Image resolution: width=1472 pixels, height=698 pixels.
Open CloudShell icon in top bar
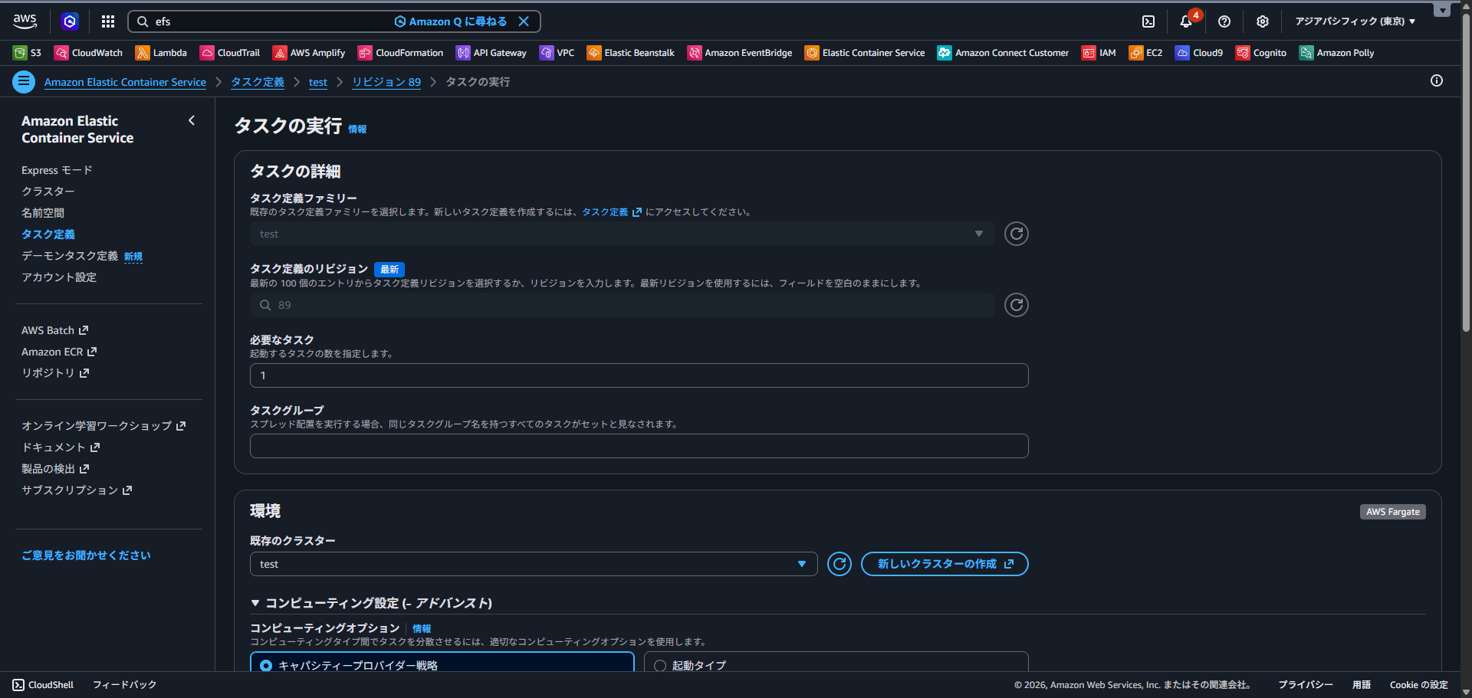(x=1148, y=21)
